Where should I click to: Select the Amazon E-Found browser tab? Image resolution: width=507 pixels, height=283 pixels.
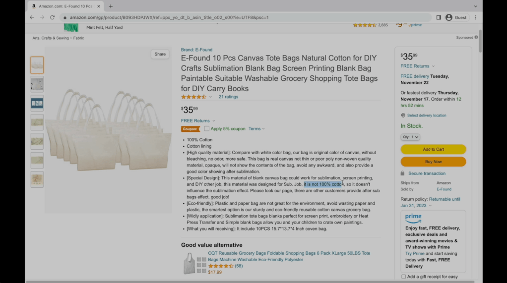click(64, 6)
